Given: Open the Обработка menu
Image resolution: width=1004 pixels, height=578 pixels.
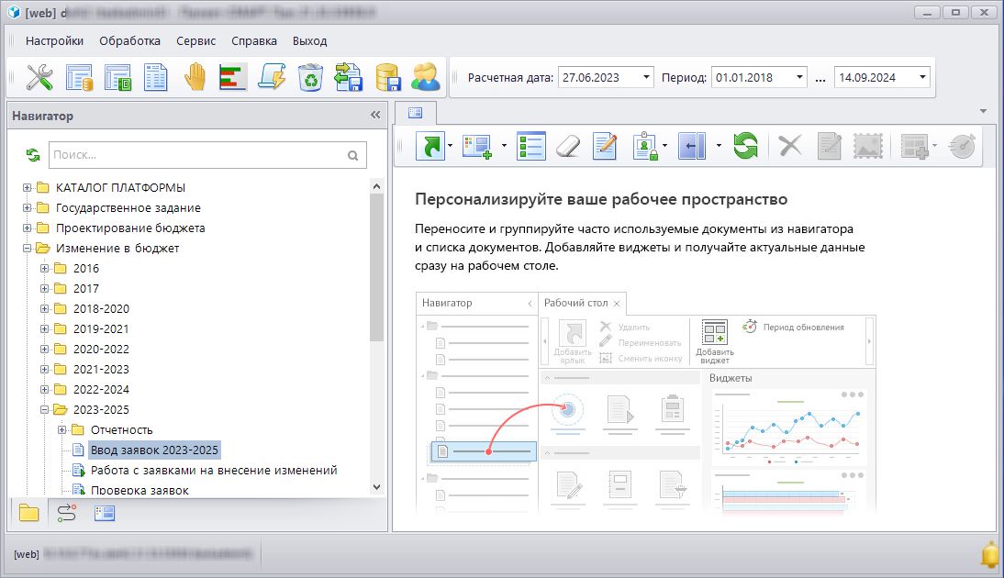Looking at the screenshot, I should 129,40.
